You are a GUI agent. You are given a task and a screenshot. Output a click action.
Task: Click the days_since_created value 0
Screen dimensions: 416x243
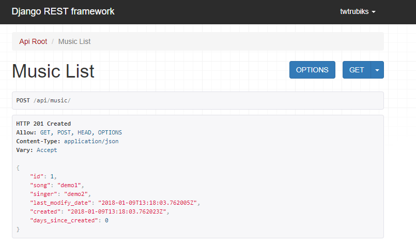(106, 220)
